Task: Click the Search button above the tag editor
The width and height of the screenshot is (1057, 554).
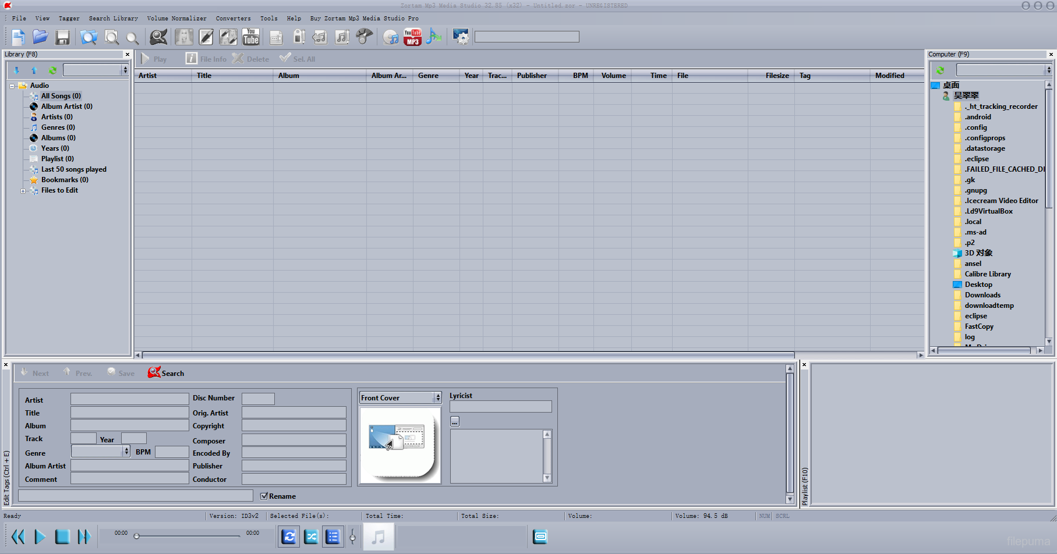Action: pyautogui.click(x=165, y=372)
